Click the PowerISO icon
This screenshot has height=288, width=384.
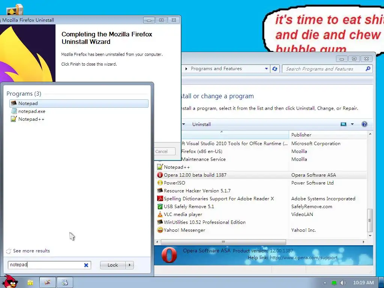click(x=160, y=183)
